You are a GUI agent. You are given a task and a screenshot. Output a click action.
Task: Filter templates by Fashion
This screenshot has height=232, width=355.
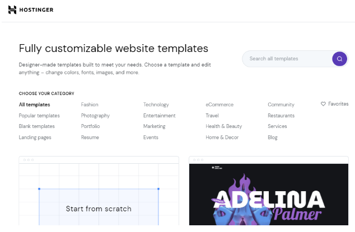90,105
